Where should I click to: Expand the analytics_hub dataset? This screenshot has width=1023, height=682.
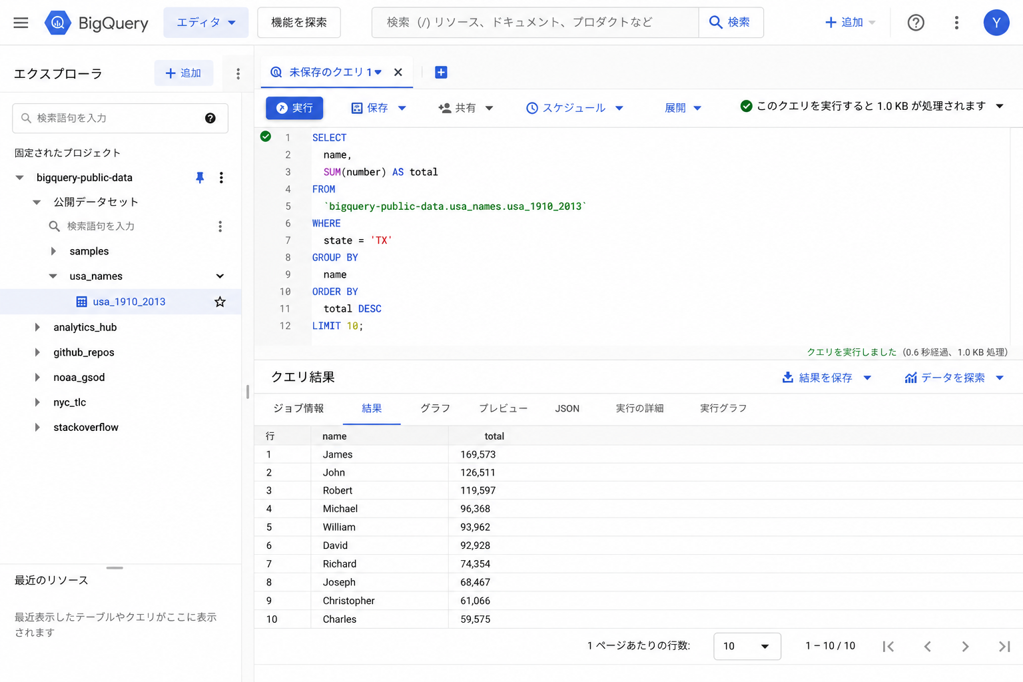(x=37, y=328)
